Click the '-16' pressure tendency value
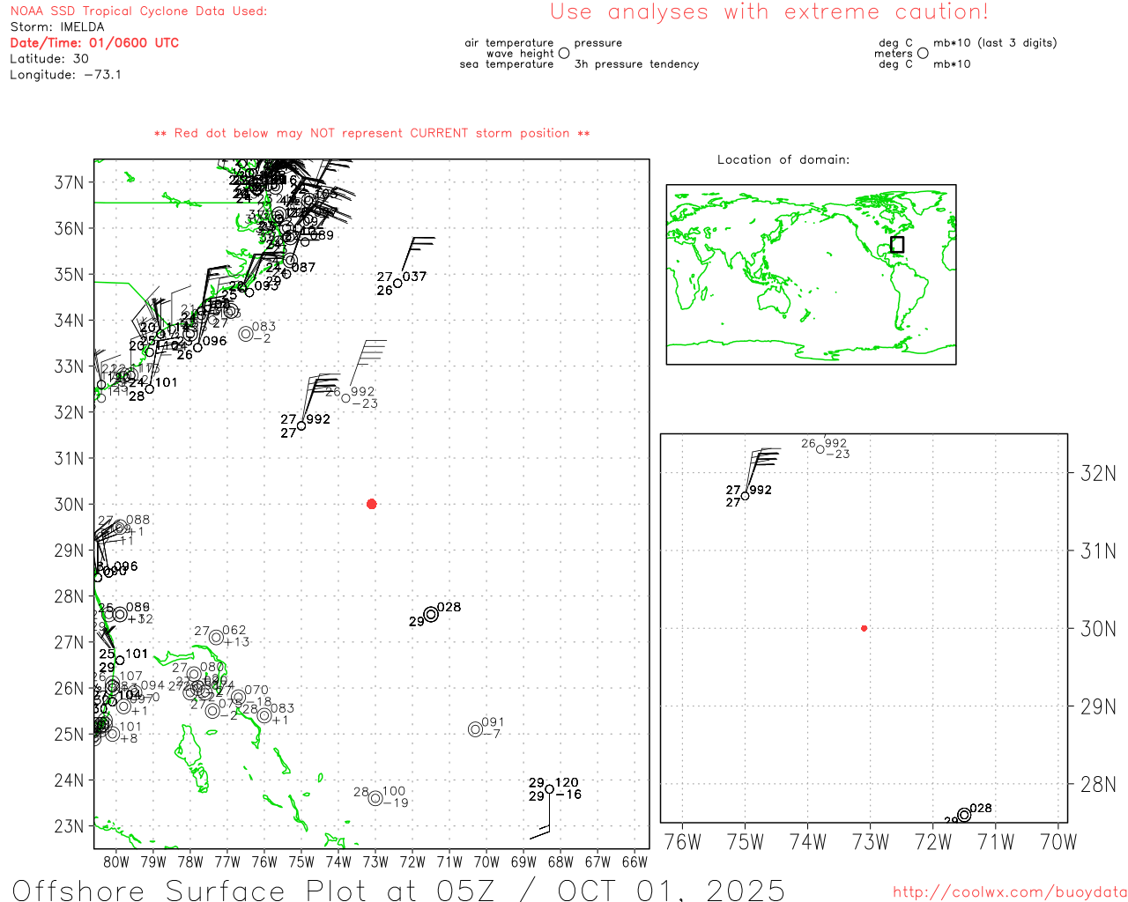Screen dimensions: 1128x902 pos(568,795)
